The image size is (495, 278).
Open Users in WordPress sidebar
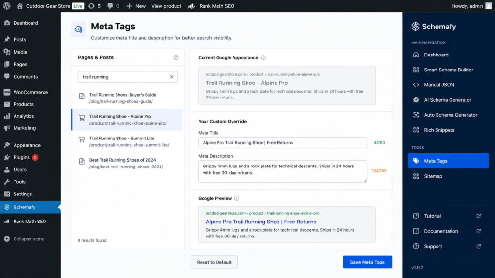30,169
